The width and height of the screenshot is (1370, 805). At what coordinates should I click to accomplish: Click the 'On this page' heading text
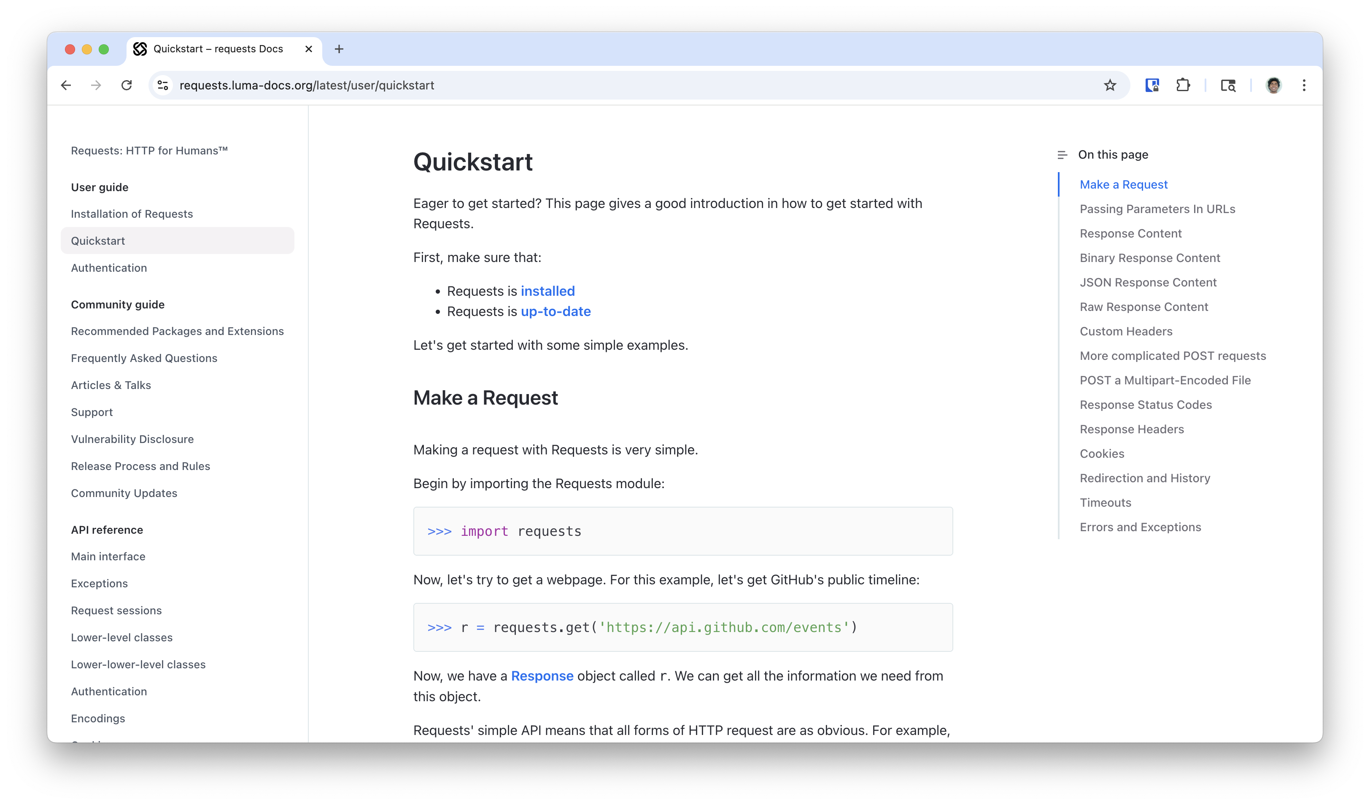coord(1113,154)
